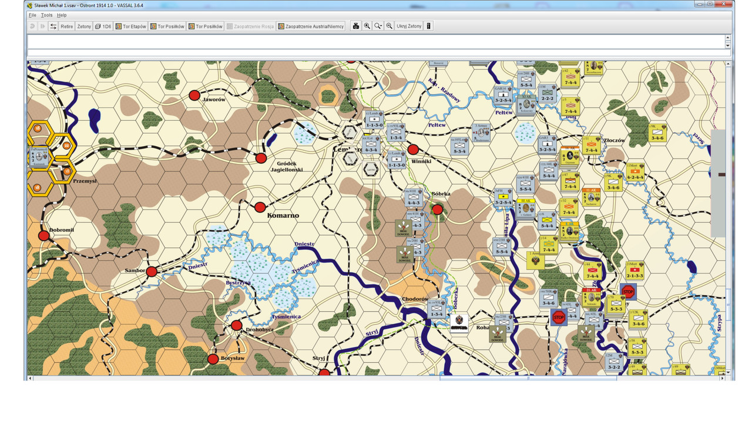Select the white black-eagle counter near Chodorów
This screenshot has height=425, width=752.
tap(459, 322)
